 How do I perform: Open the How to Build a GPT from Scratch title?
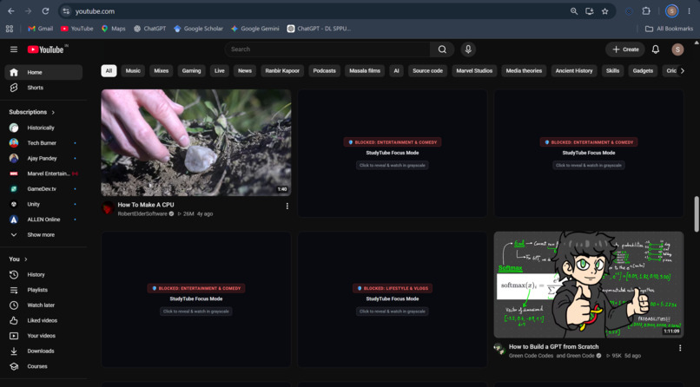[553, 346]
